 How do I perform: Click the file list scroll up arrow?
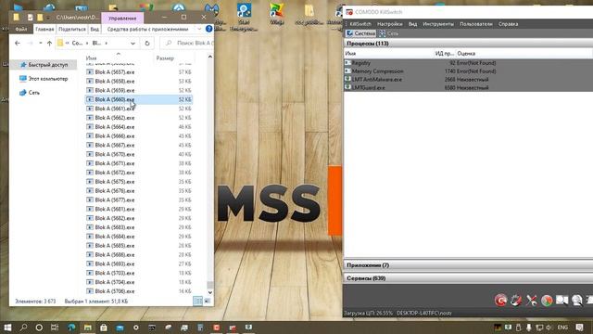(x=210, y=57)
